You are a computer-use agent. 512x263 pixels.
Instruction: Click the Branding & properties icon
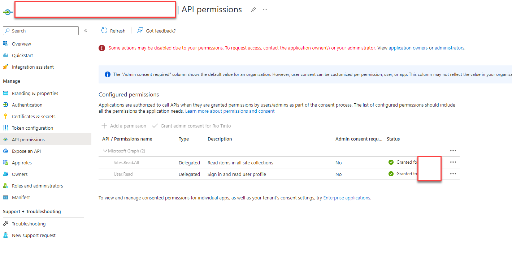pos(5,93)
